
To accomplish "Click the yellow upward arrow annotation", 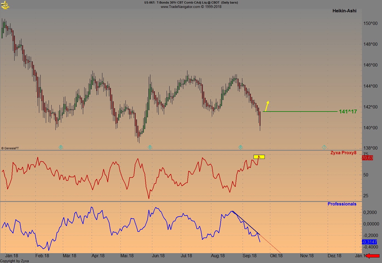I will point(267,106).
